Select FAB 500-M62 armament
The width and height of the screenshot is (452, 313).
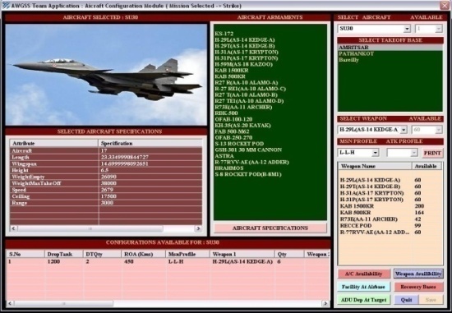(232, 131)
